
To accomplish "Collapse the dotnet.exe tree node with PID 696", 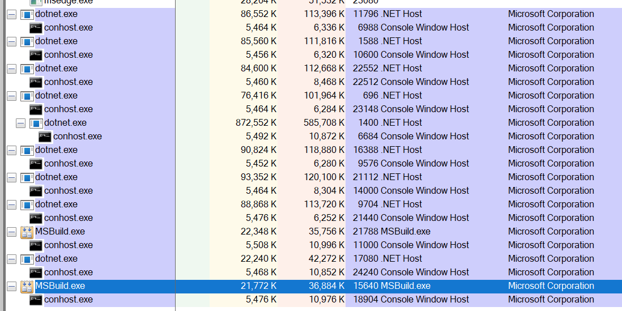I will 11,96.
